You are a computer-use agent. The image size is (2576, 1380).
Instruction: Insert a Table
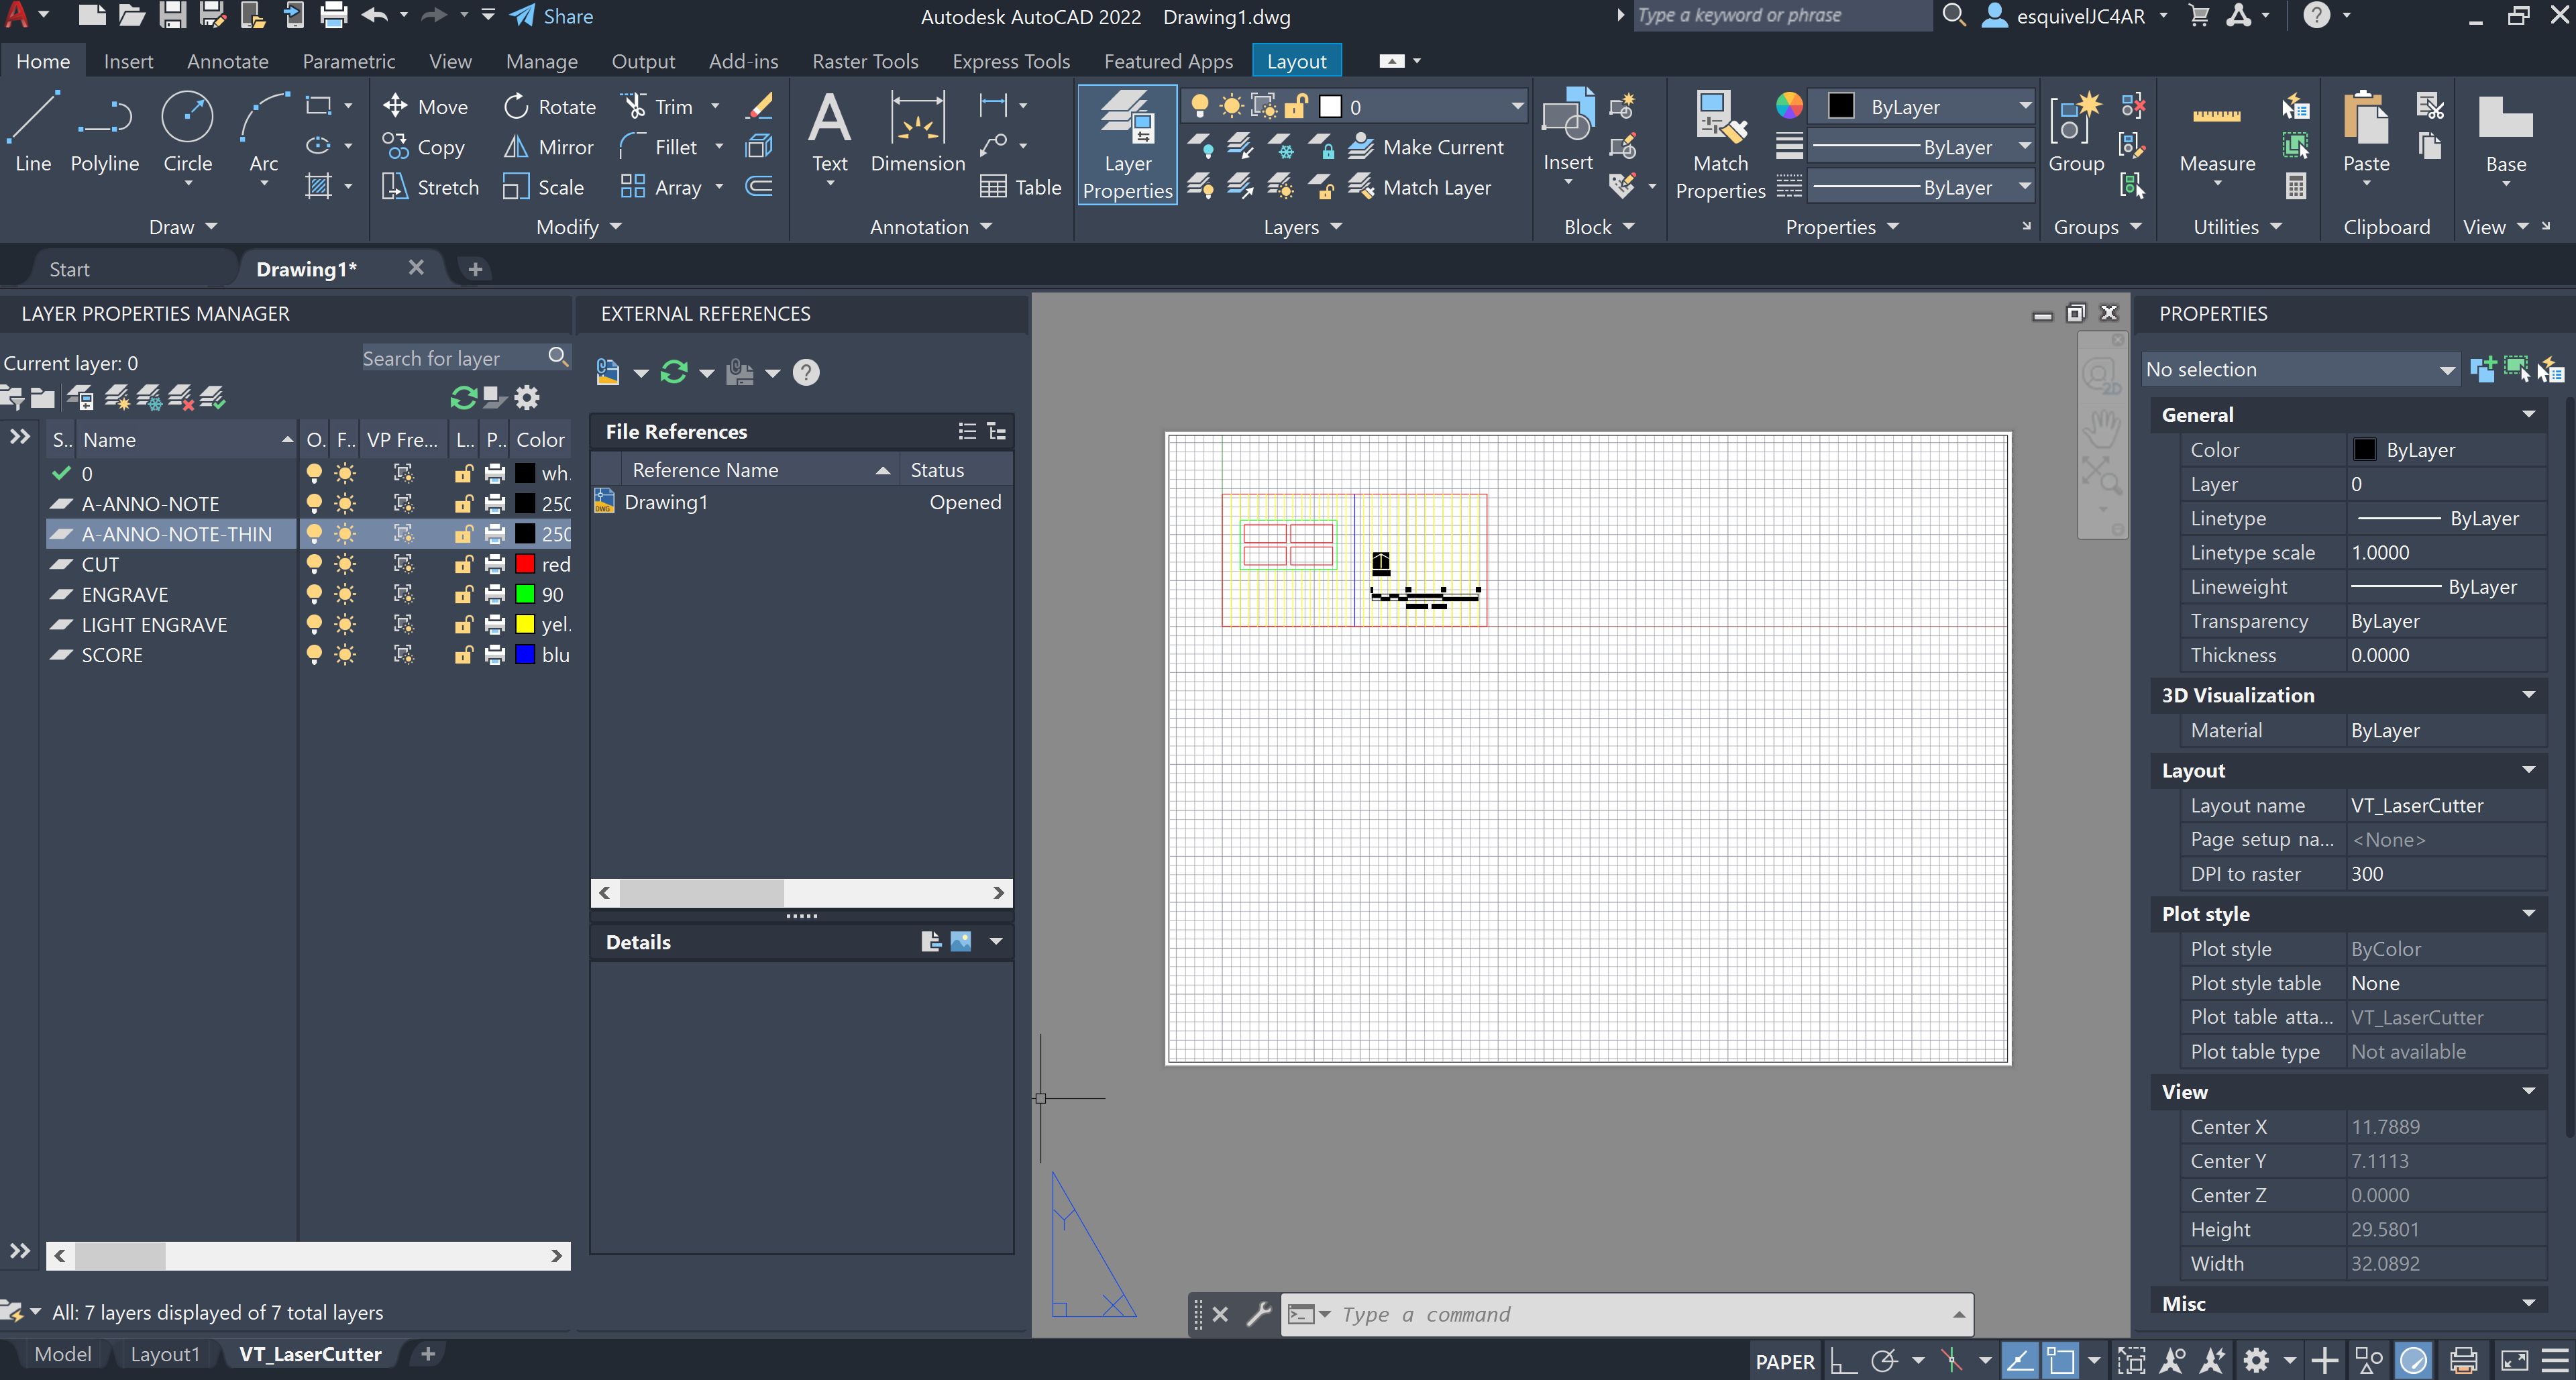tap(1020, 187)
